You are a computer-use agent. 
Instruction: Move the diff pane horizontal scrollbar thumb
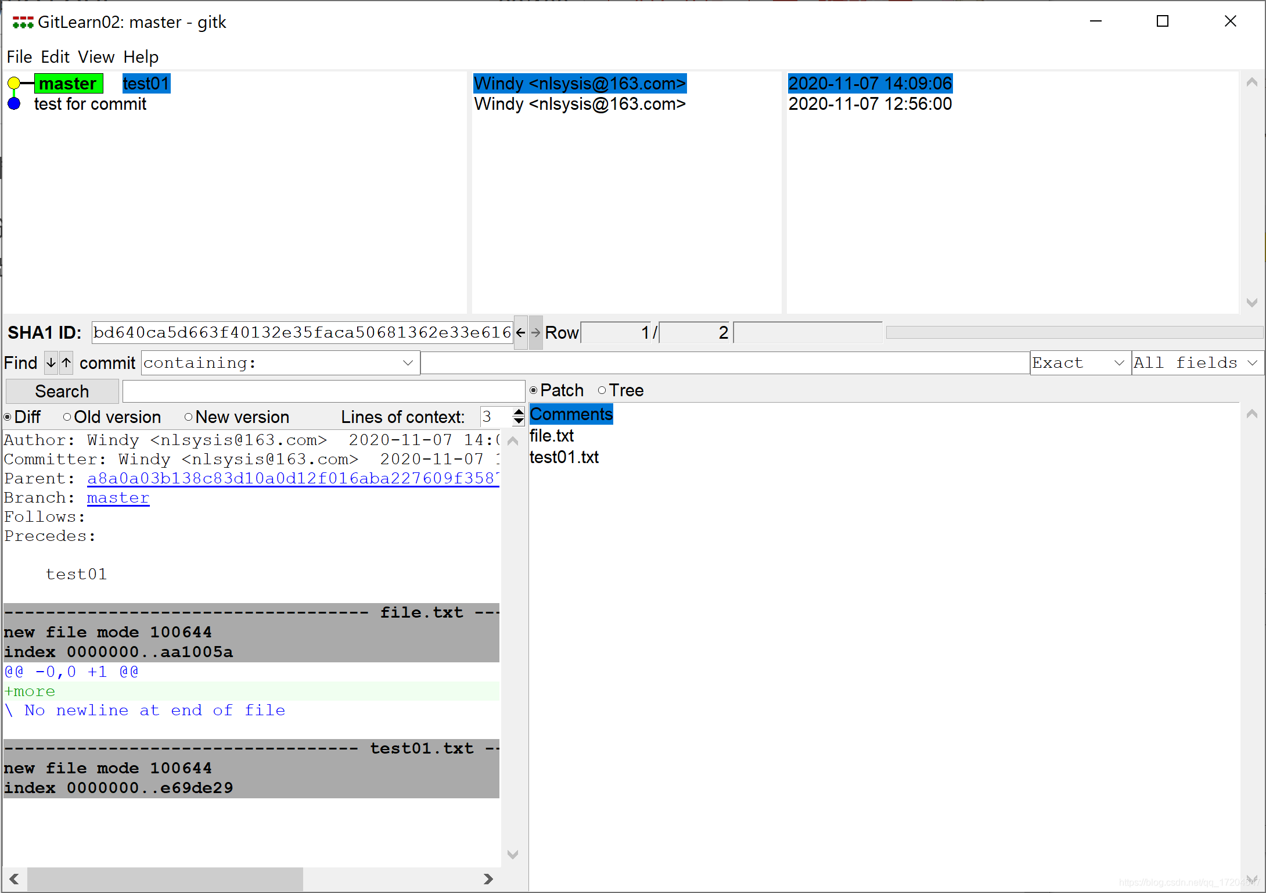165,879
